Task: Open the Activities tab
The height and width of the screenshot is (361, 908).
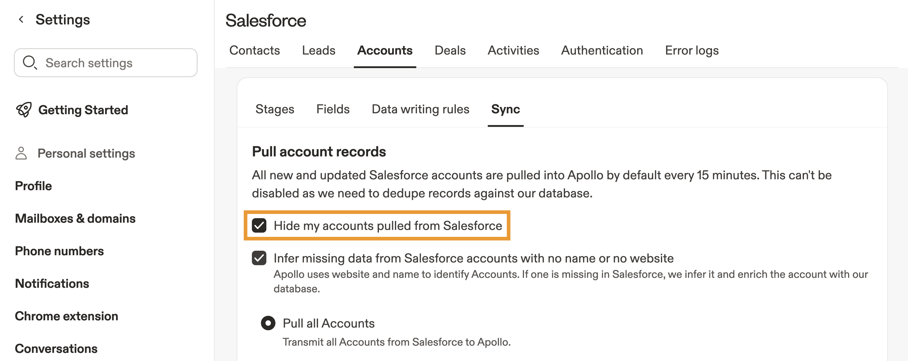Action: pos(513,50)
